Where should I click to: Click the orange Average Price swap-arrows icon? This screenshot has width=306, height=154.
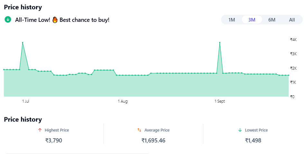point(139,130)
